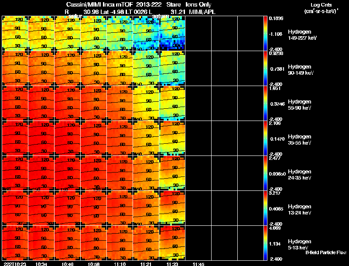Click the '3.217' color scale value

pos(275,193)
